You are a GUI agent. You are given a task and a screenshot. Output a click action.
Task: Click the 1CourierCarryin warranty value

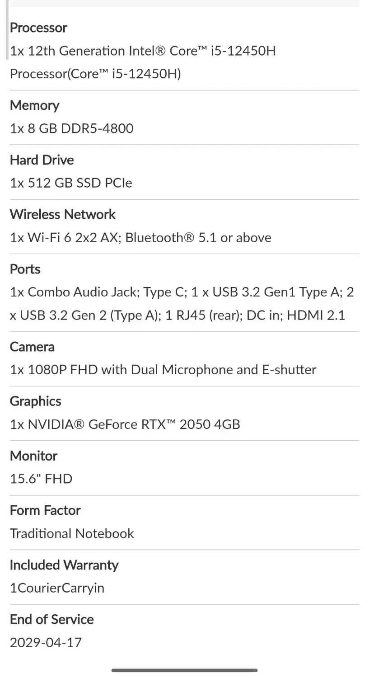pos(57,588)
